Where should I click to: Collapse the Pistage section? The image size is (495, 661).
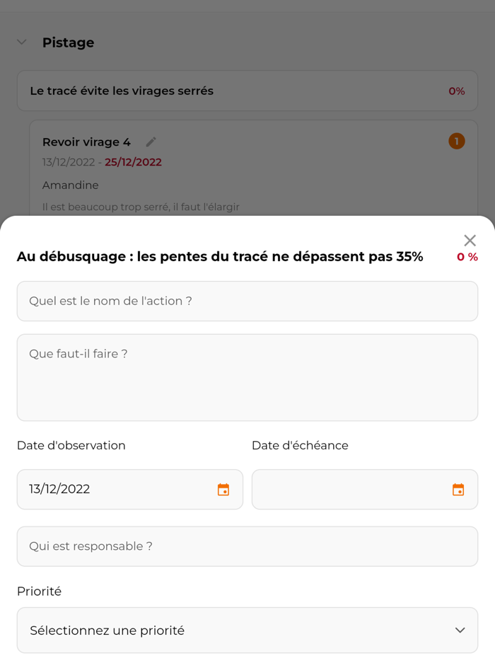tap(21, 42)
